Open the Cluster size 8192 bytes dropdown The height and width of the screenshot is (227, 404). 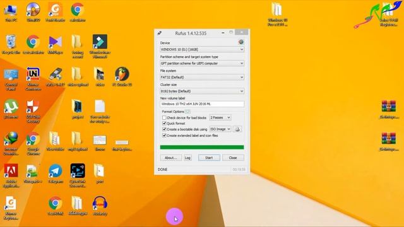(x=202, y=91)
